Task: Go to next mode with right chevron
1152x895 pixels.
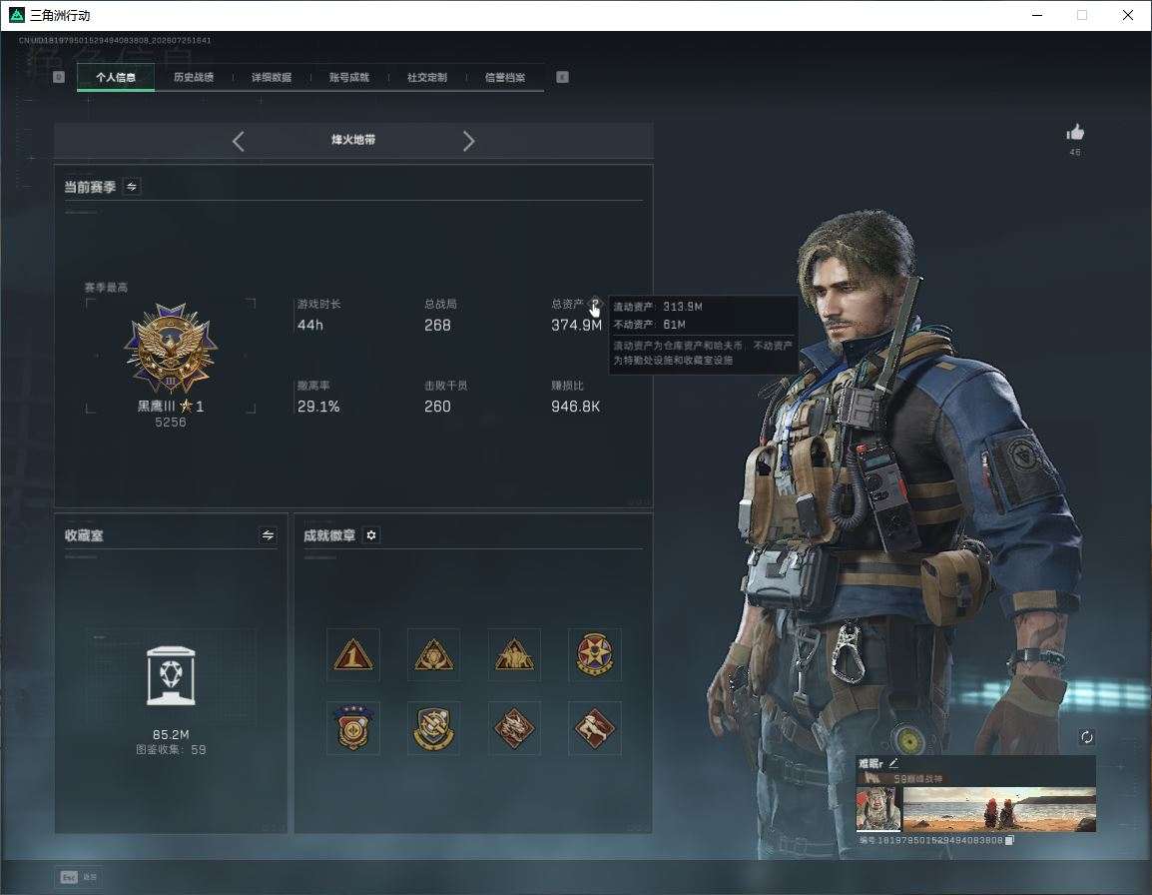Action: click(469, 141)
